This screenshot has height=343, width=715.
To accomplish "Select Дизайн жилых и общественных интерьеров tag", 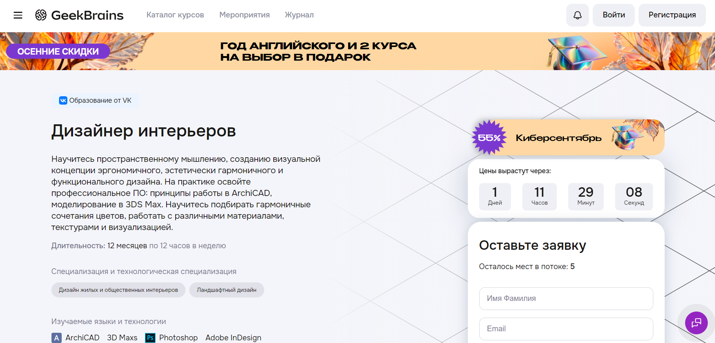I will (x=118, y=290).
